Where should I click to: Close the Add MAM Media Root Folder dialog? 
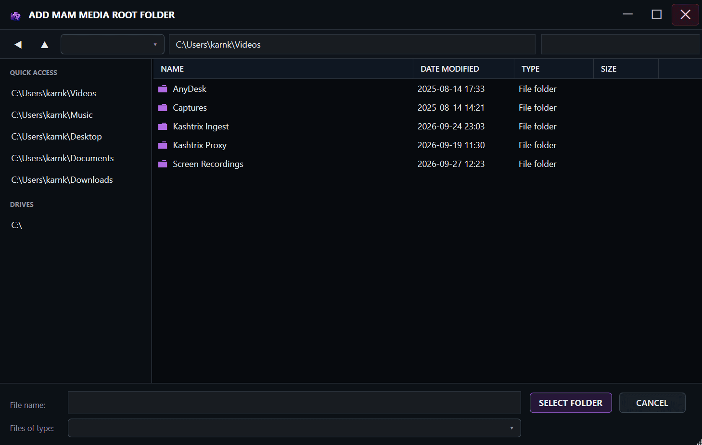pos(686,14)
